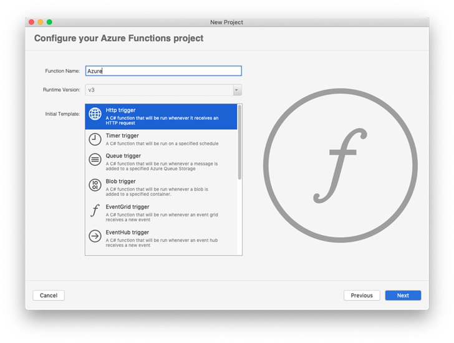Click the 'Function Name:' label
This screenshot has height=343, width=454.
[62, 71]
